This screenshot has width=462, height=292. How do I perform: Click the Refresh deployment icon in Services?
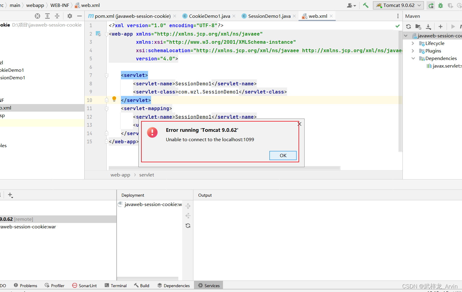pos(188,226)
